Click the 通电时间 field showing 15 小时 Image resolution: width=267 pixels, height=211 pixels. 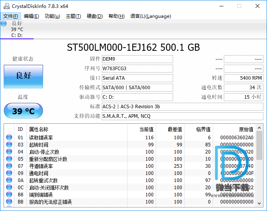coord(244,97)
